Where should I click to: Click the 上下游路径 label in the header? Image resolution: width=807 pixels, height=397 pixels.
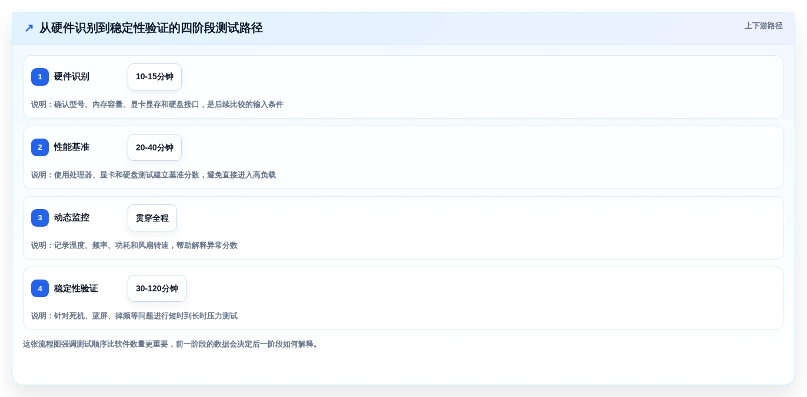pyautogui.click(x=763, y=26)
